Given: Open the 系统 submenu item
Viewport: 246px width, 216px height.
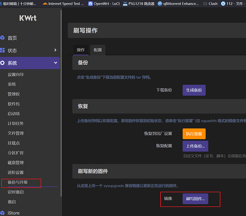Looking at the screenshot, I should [12, 84].
